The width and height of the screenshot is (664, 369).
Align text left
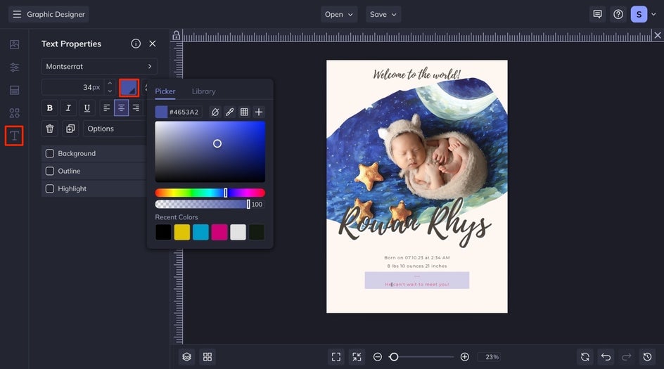click(x=107, y=108)
